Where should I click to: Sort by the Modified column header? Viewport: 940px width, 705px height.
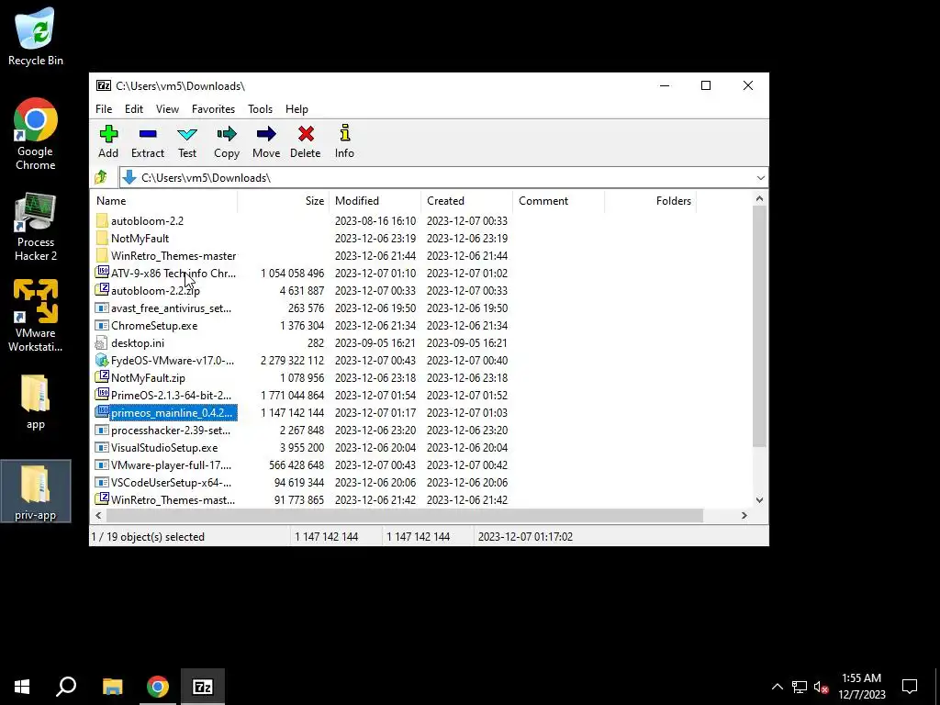point(375,201)
